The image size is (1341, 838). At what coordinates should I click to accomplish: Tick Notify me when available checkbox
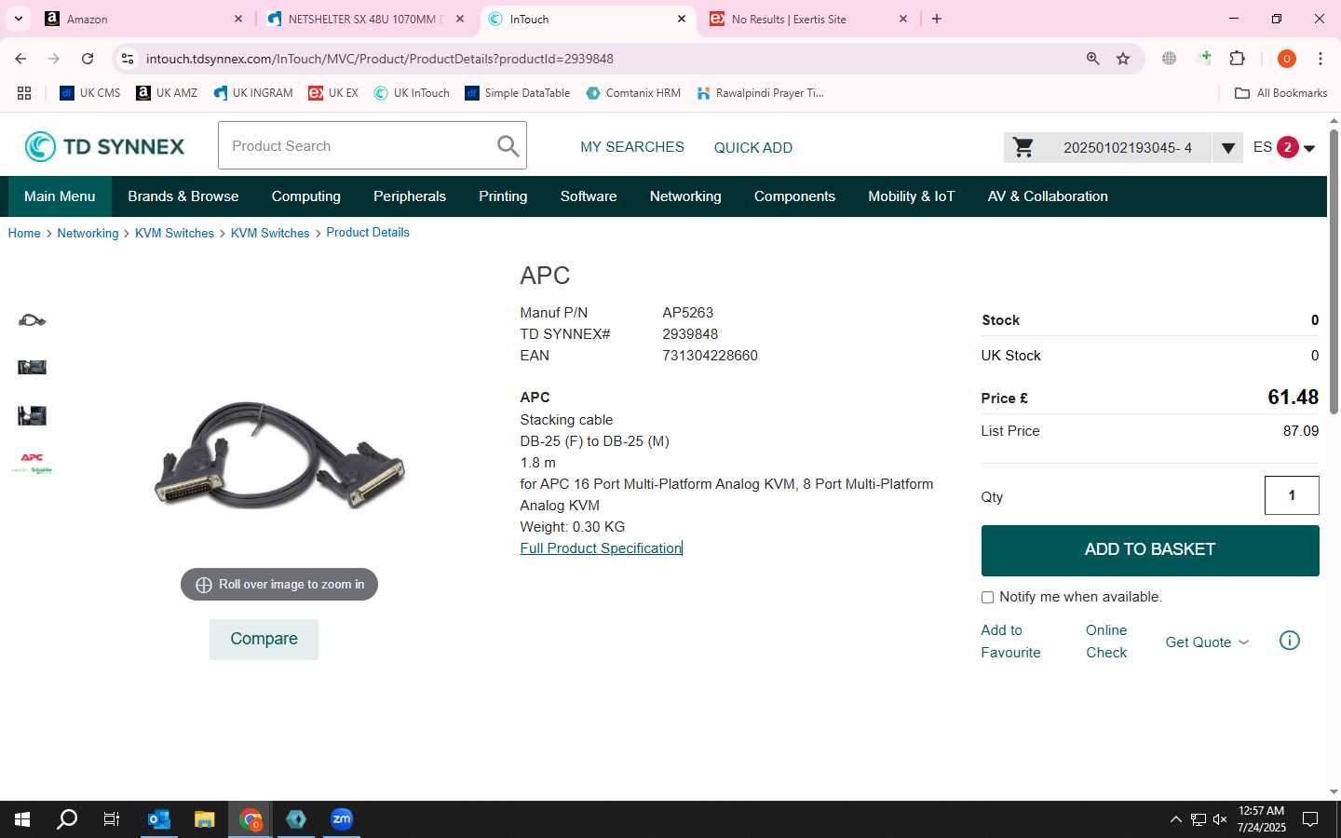click(987, 598)
